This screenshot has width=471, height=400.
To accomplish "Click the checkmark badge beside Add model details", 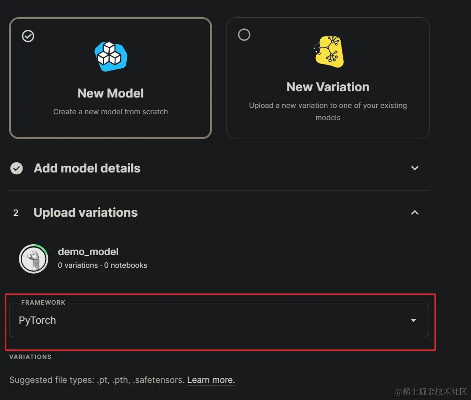I will (17, 168).
